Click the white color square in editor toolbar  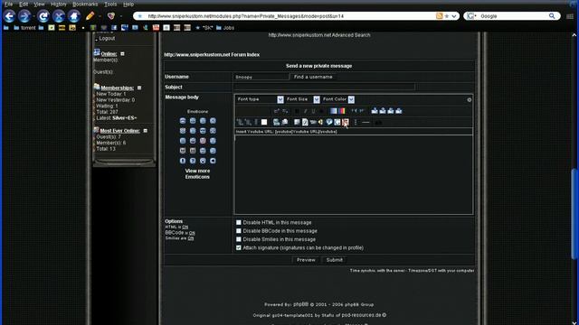coord(264,122)
